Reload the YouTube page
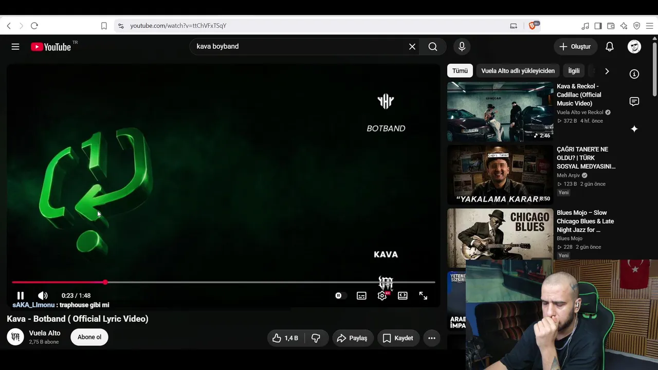Image resolution: width=658 pixels, height=370 pixels. click(34, 26)
